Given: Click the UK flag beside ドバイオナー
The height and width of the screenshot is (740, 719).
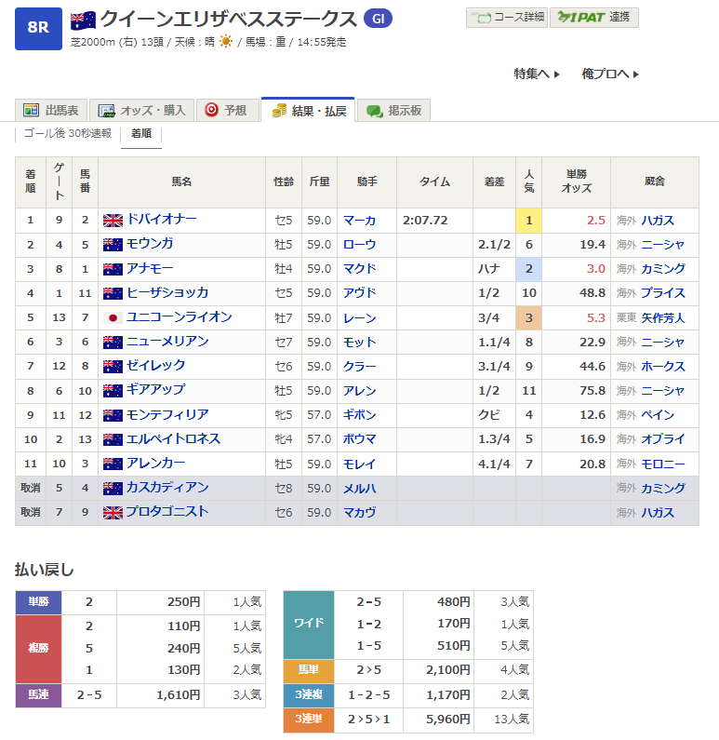Looking at the screenshot, I should 113,221.
